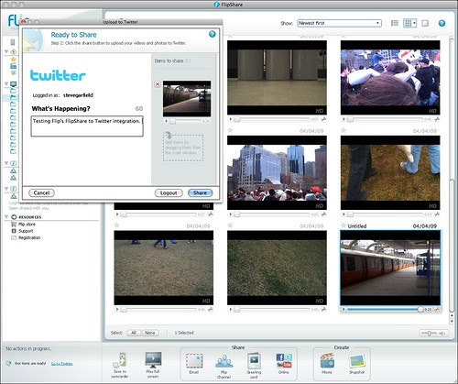Image resolution: width=458 pixels, height=384 pixels.
Task: Open Online sharing with Facebook, Twitter, YouTube logos
Action: tap(284, 360)
